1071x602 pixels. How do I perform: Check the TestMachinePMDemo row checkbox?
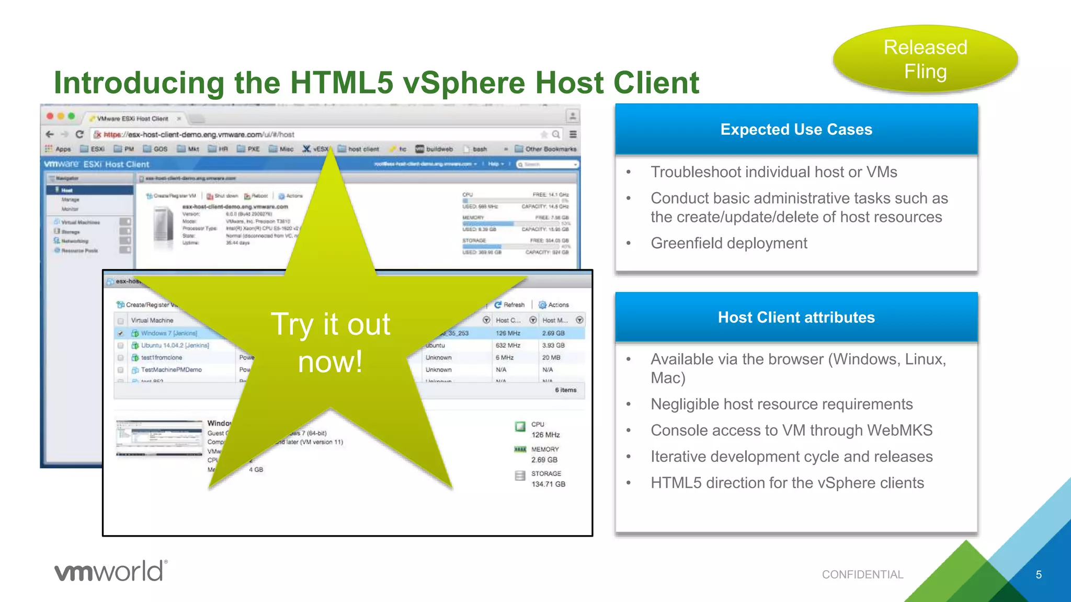coord(121,370)
